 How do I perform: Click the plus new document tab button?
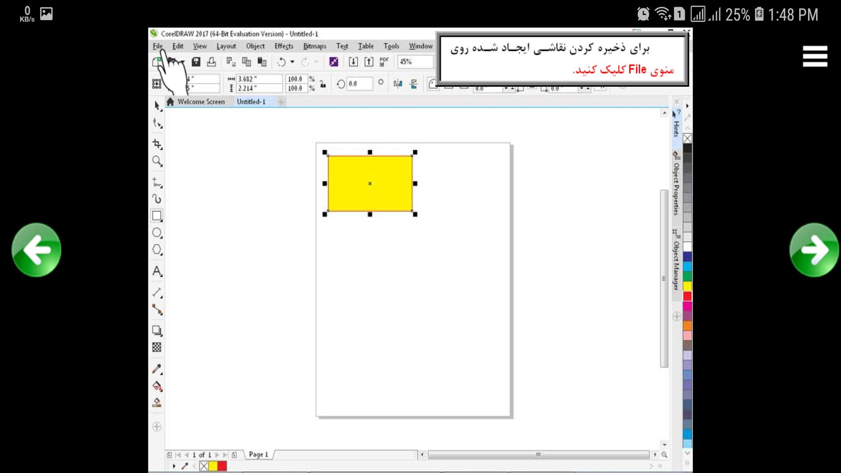tap(281, 102)
